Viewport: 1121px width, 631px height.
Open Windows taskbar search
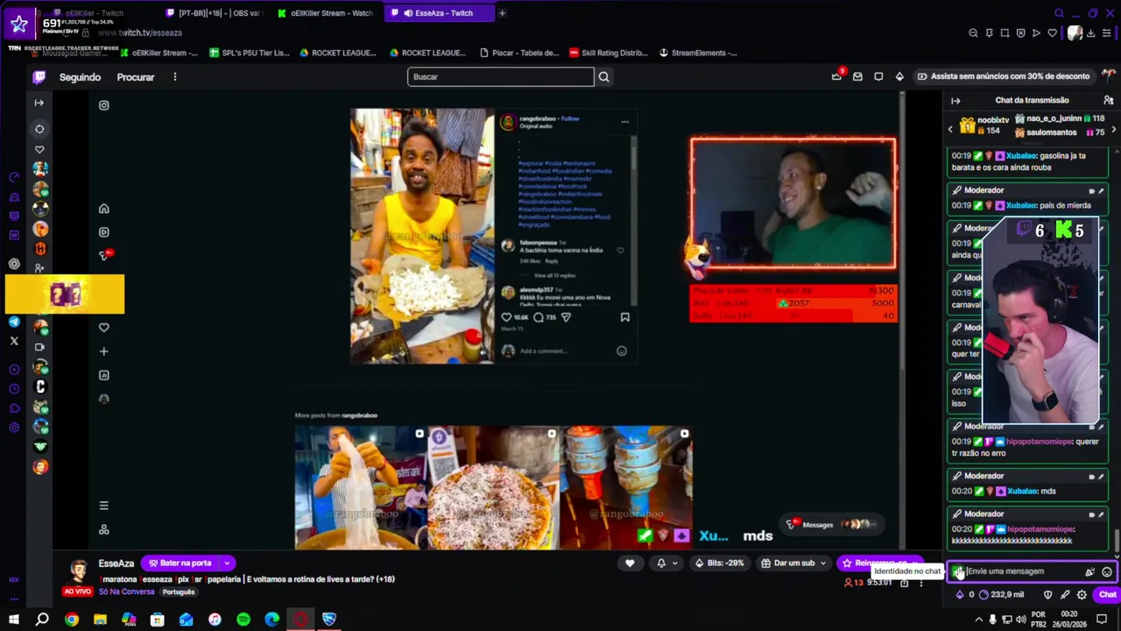coord(42,620)
